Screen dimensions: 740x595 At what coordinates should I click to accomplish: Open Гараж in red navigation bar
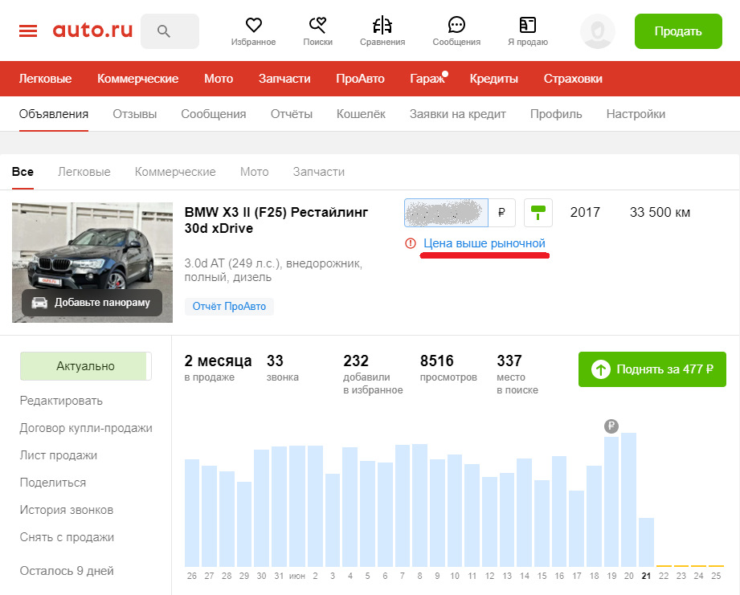[427, 79]
